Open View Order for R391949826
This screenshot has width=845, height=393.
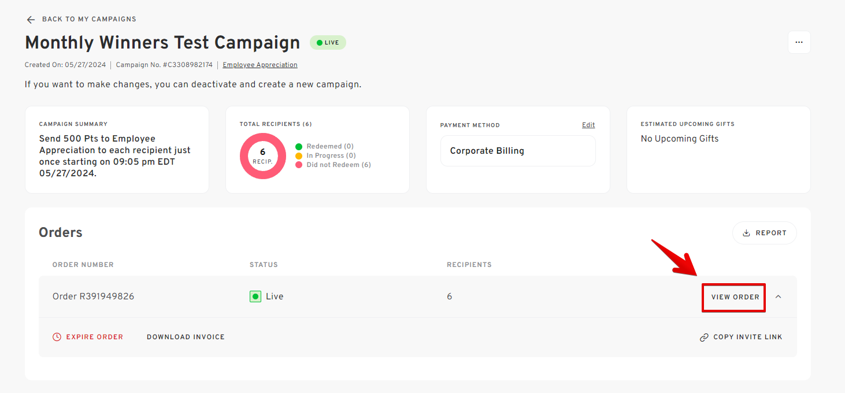pos(735,297)
